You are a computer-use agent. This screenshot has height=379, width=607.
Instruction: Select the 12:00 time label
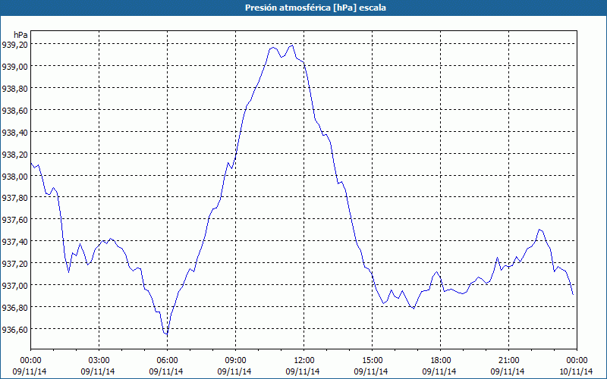tap(304, 360)
